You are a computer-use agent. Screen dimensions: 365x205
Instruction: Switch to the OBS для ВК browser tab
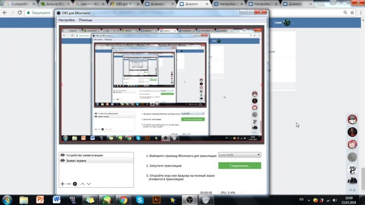click(x=125, y=4)
